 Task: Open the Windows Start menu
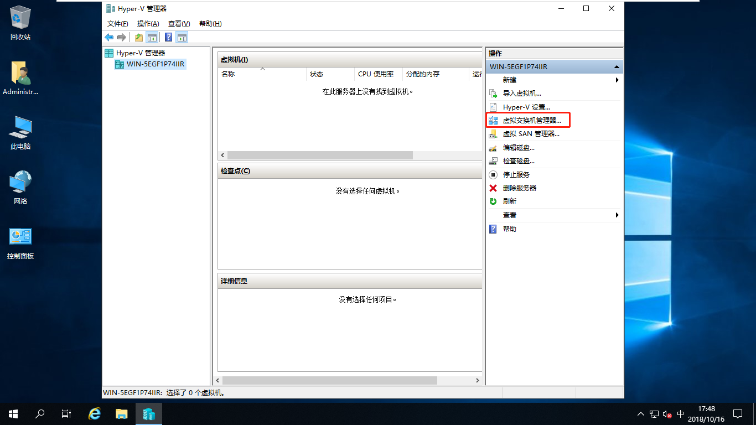tap(13, 414)
